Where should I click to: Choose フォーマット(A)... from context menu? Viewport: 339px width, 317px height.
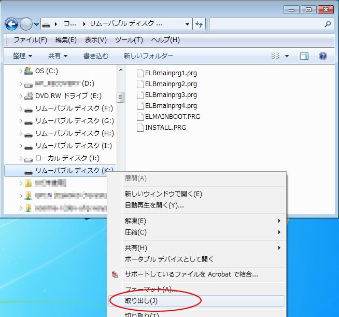coord(149,289)
